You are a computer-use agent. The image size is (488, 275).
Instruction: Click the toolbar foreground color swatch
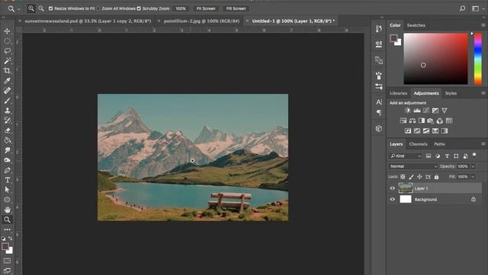pos(5,247)
